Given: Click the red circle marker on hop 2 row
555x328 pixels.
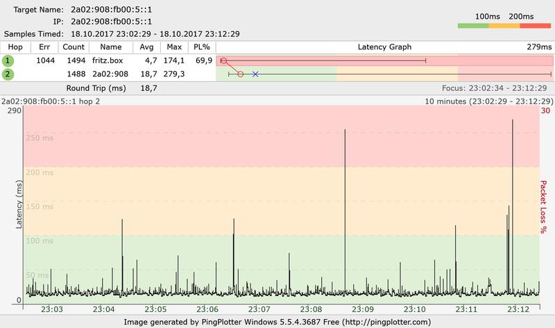Looking at the screenshot, I should tap(240, 74).
